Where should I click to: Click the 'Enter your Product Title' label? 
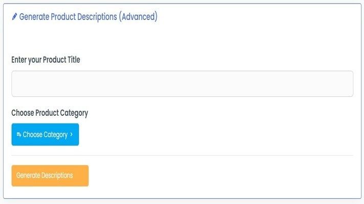(x=46, y=60)
